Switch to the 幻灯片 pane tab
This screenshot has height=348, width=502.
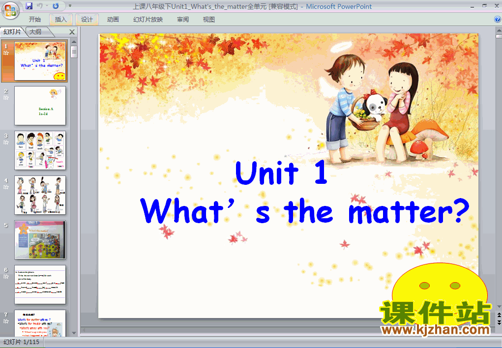(12, 31)
